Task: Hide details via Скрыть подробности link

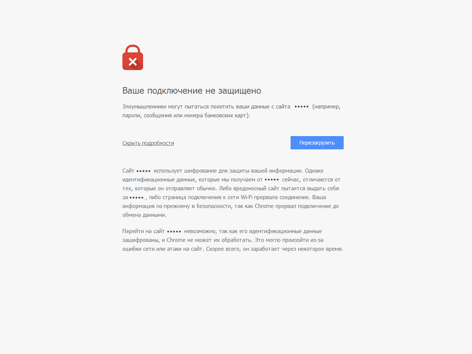Action: point(148,143)
